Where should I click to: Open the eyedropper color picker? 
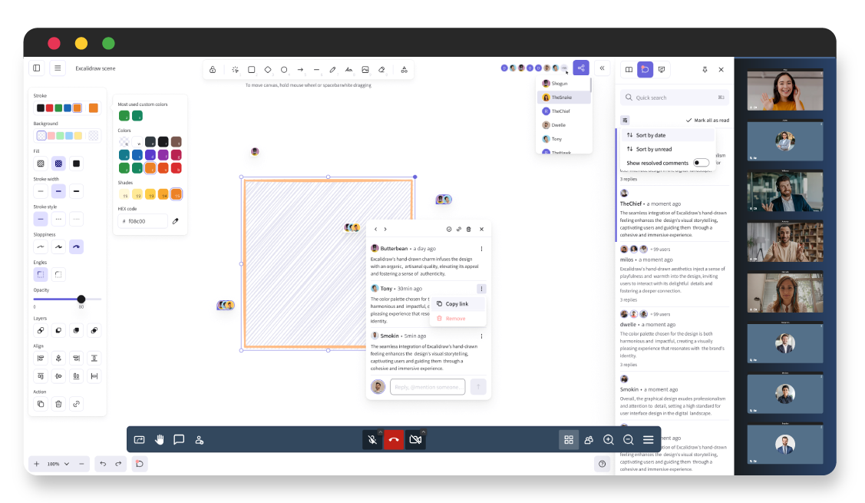click(175, 221)
